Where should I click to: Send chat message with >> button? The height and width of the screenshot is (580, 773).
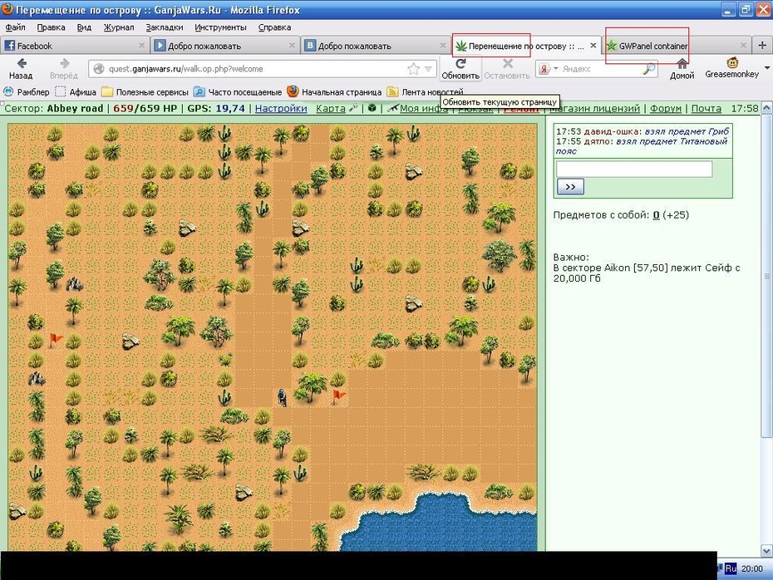click(x=570, y=187)
